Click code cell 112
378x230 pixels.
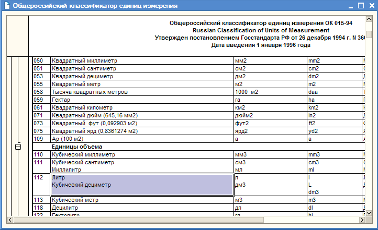point(41,185)
